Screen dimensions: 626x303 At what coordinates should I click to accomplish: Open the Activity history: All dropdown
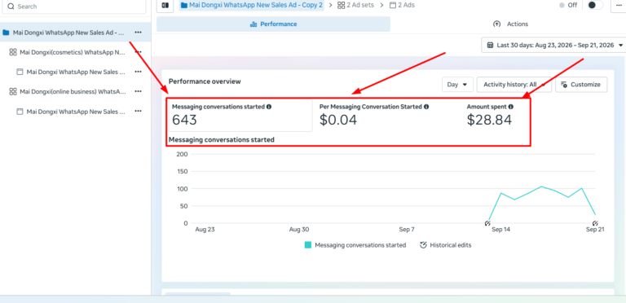[x=514, y=85]
